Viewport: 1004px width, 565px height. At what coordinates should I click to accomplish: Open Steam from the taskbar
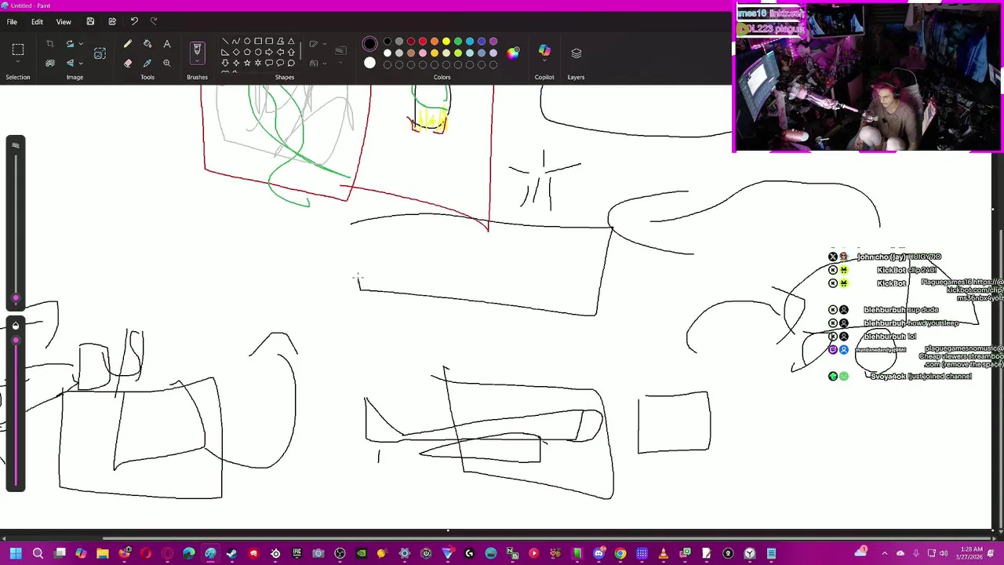pos(231,554)
